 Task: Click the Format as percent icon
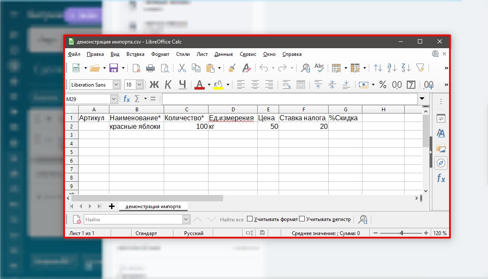click(383, 84)
